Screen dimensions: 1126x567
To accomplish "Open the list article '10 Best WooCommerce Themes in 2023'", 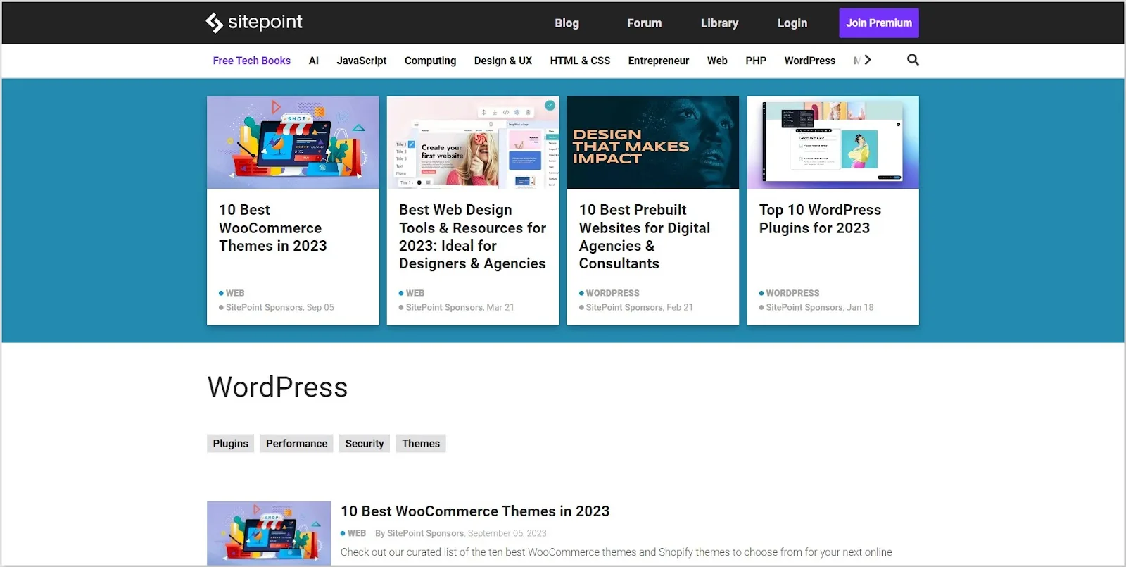I will point(475,511).
